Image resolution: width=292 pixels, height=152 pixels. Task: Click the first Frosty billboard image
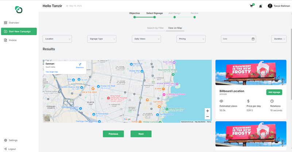click(x=251, y=72)
